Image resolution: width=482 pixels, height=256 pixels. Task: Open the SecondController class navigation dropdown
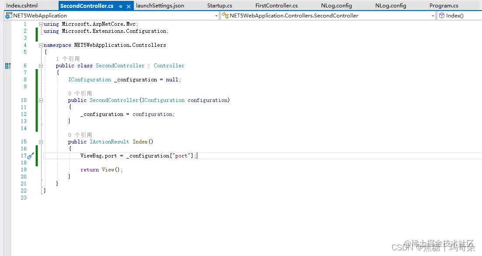(x=433, y=16)
